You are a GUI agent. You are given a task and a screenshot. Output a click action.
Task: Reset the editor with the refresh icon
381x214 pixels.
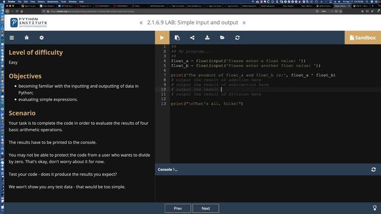[238, 37]
